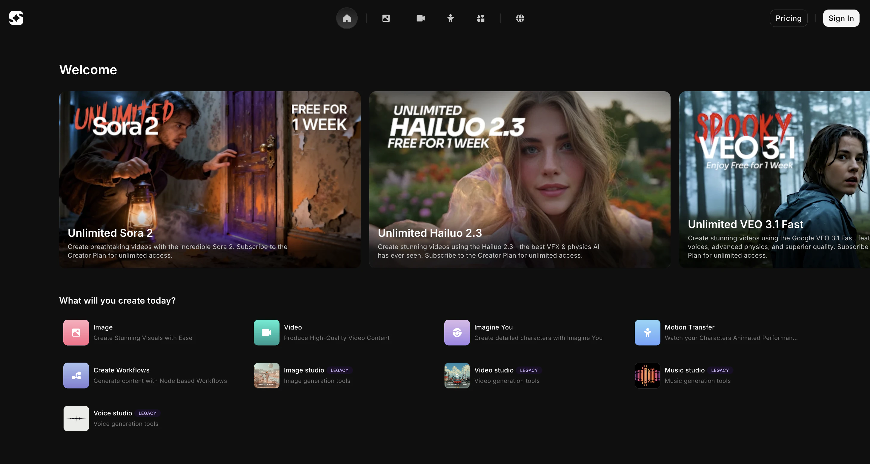Select the Home icon in the navigation bar

point(347,18)
